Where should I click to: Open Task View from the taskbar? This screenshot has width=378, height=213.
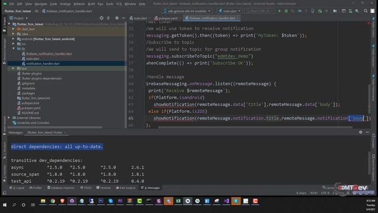pyautogui.click(x=33, y=205)
